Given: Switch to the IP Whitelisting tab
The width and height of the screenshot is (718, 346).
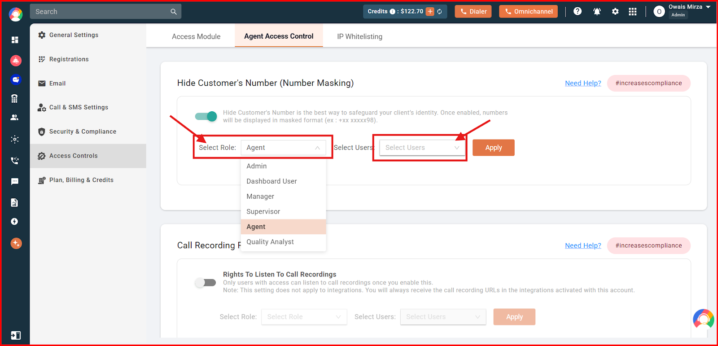Looking at the screenshot, I should click(360, 36).
